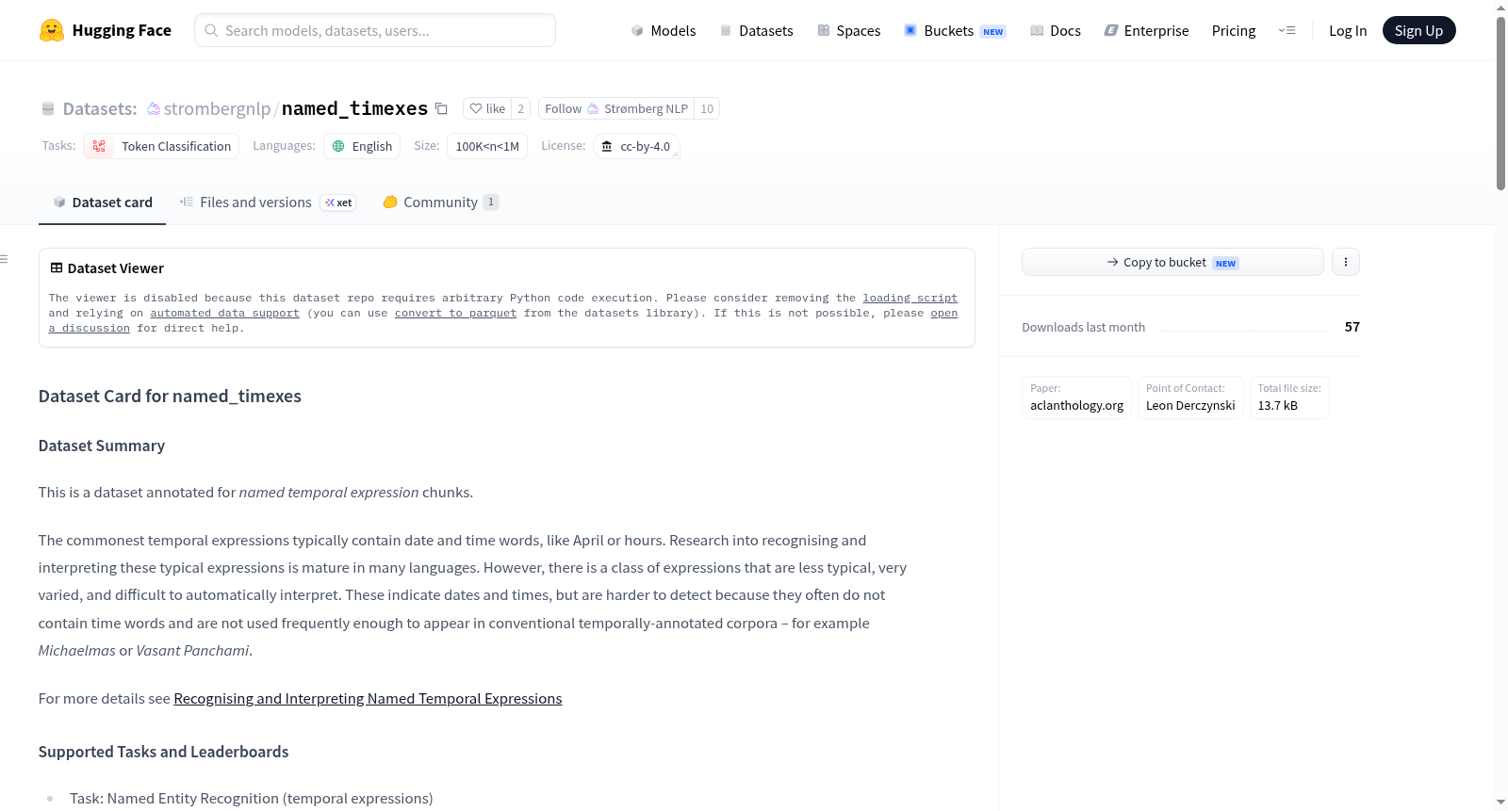1508x811 pixels.
Task: Click the Dataset Viewer table icon
Action: (57, 268)
